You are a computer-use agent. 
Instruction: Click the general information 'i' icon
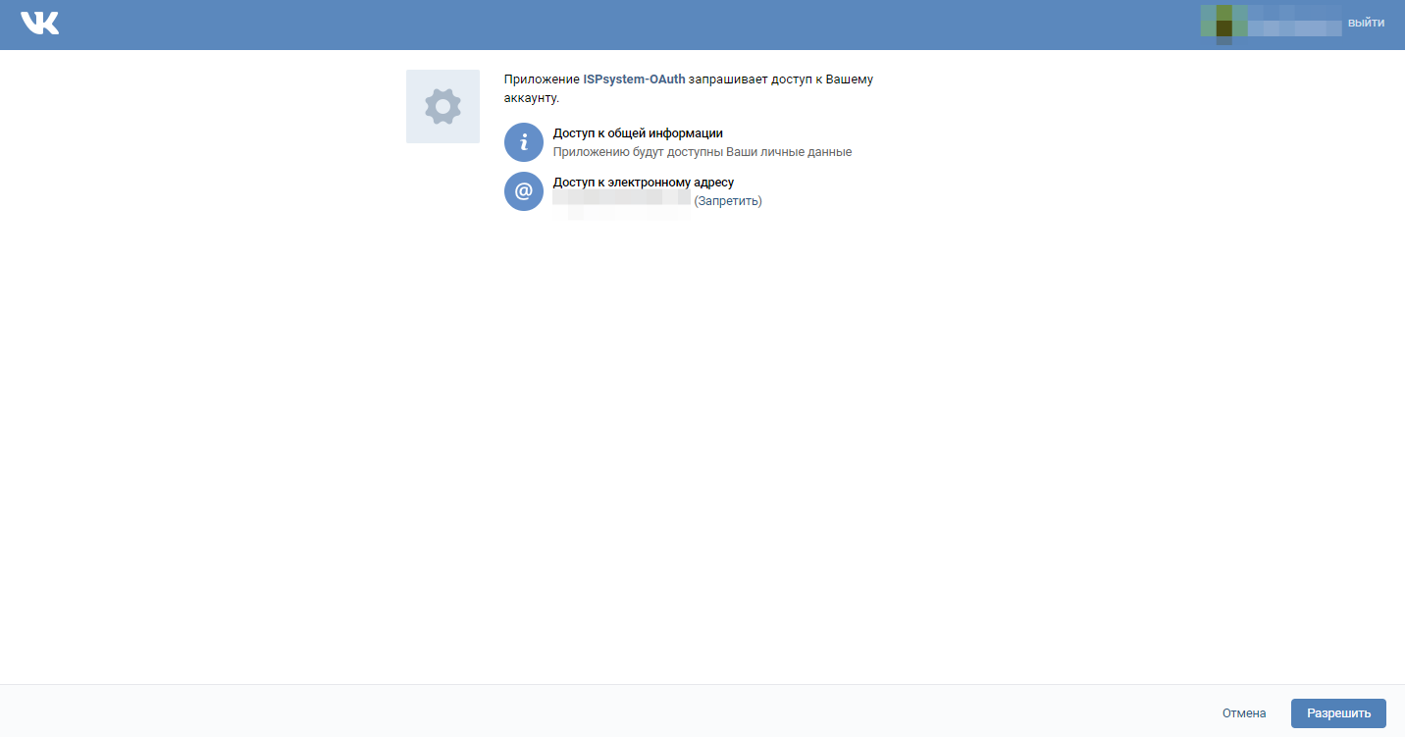(524, 141)
